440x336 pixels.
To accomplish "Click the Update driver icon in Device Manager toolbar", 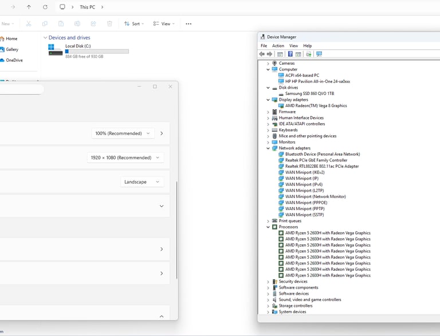I will [x=309, y=54].
